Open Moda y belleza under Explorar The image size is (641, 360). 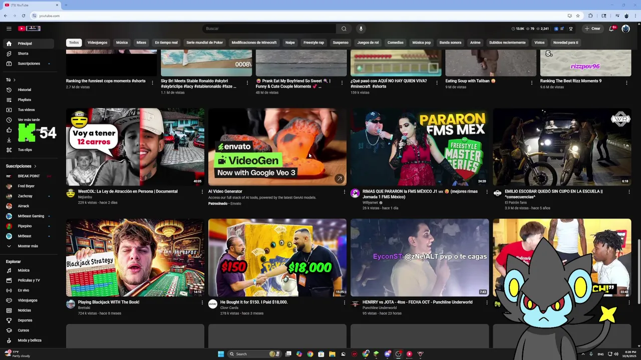pyautogui.click(x=28, y=340)
